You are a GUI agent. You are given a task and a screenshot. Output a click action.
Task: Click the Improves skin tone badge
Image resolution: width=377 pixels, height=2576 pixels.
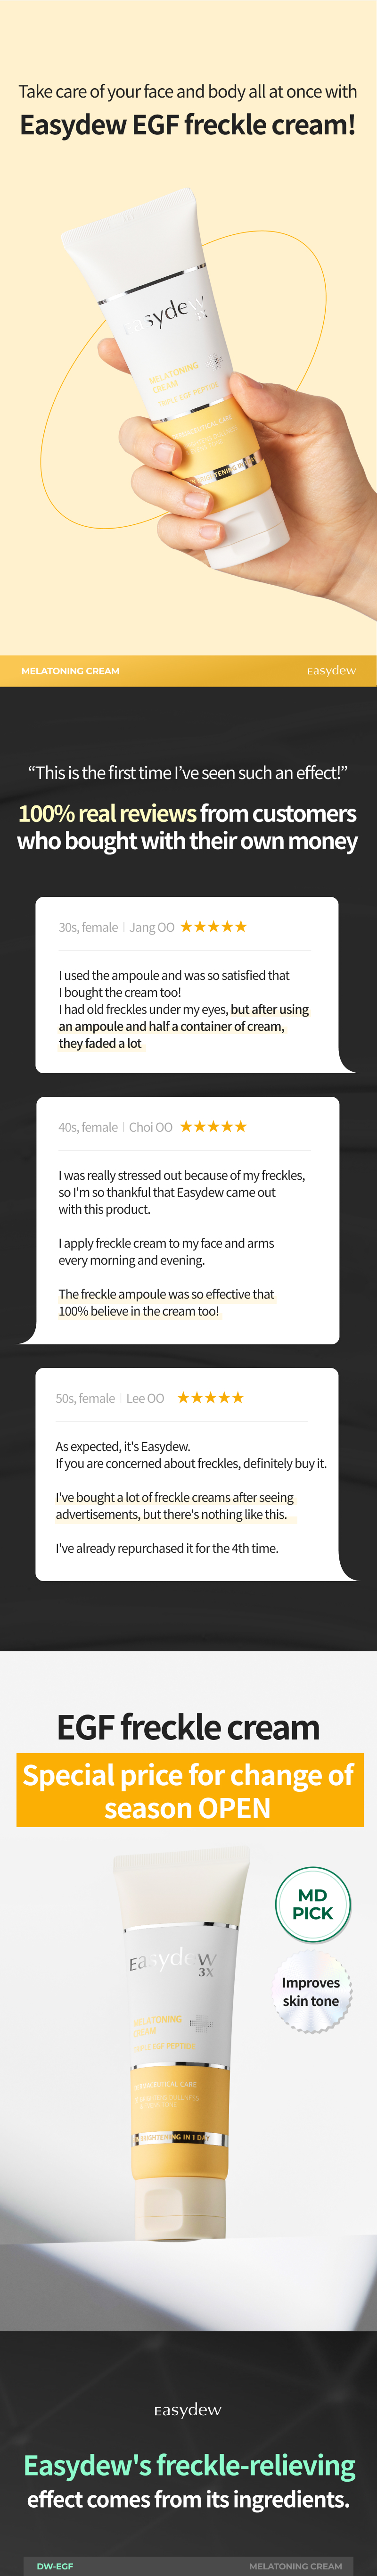[x=311, y=1991]
